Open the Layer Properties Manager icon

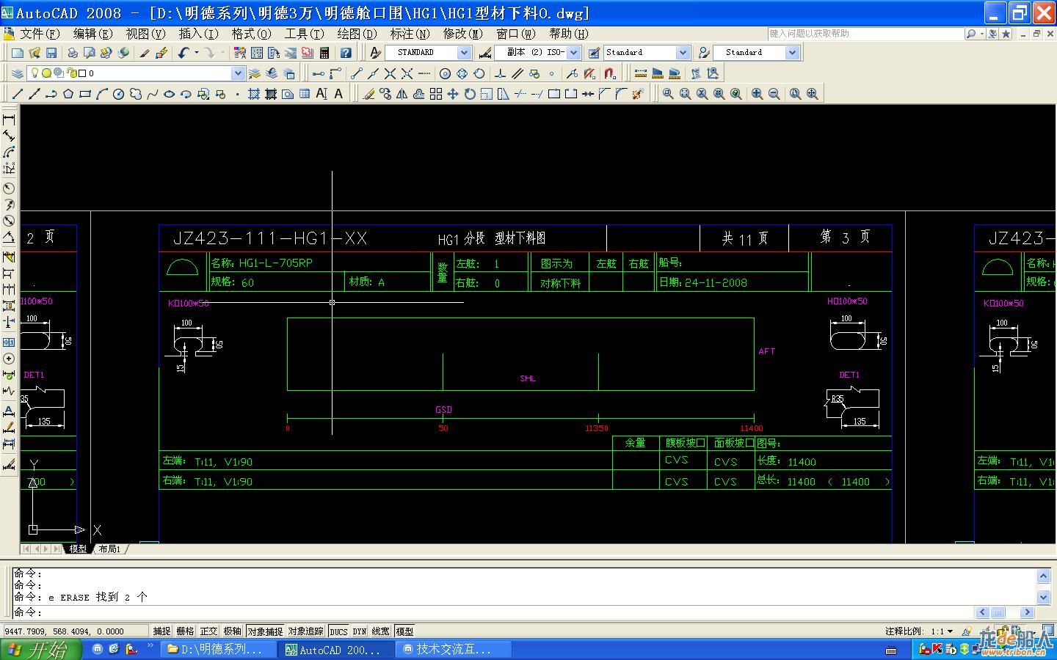(18, 73)
